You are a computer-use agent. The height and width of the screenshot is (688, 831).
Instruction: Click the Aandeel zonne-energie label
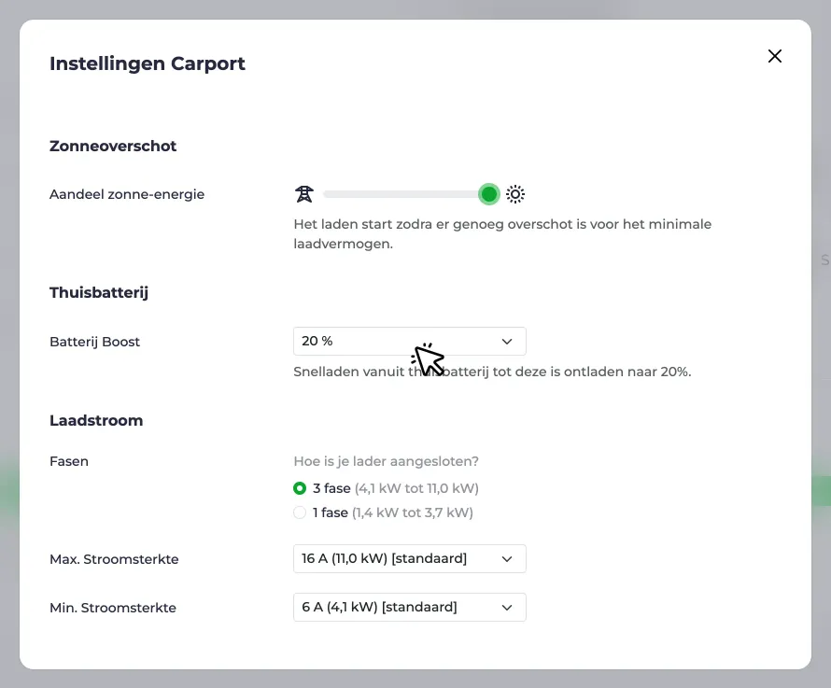point(127,194)
